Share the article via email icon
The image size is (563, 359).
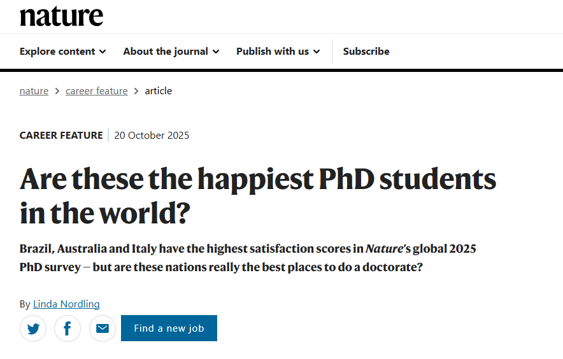coord(103,328)
